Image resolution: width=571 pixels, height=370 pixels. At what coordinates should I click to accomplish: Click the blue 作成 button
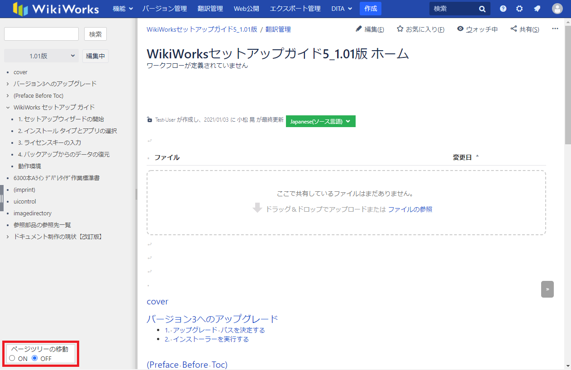point(370,9)
